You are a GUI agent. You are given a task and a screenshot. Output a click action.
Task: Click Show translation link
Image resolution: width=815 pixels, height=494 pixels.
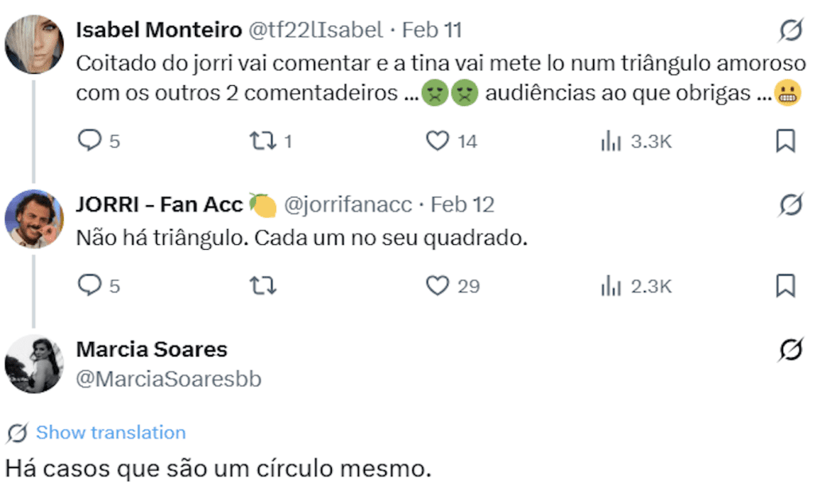[x=111, y=433]
